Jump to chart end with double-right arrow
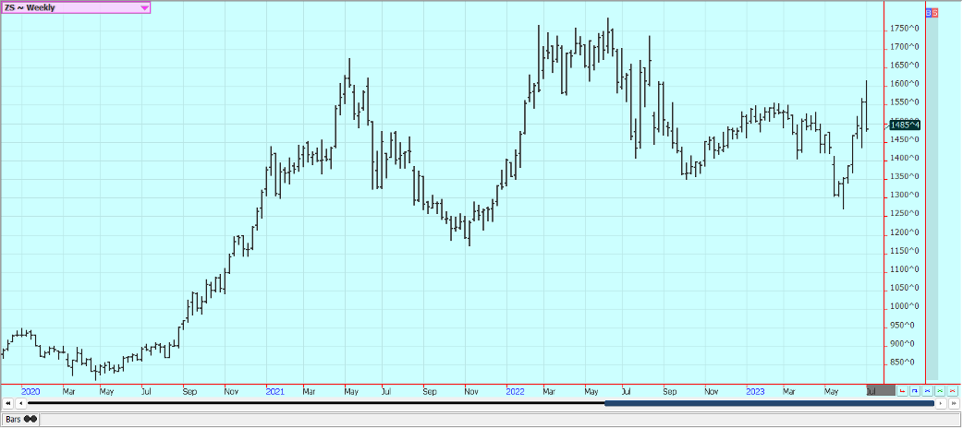The width and height of the screenshot is (963, 428). tap(953, 403)
